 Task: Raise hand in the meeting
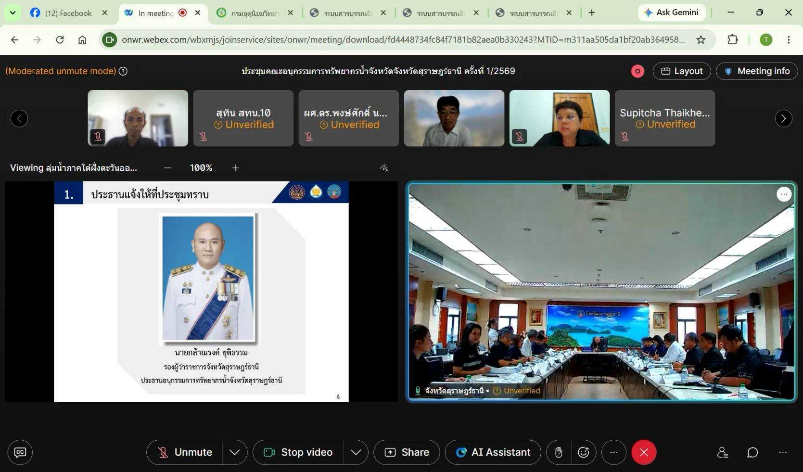tap(559, 452)
